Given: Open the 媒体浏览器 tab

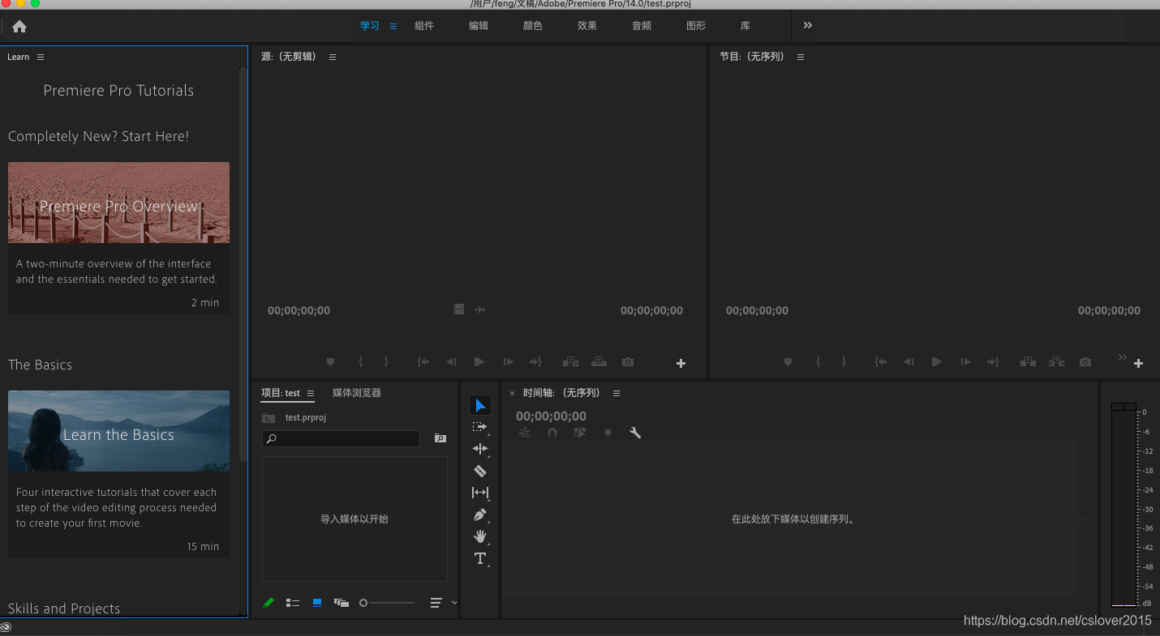Looking at the screenshot, I should [357, 393].
